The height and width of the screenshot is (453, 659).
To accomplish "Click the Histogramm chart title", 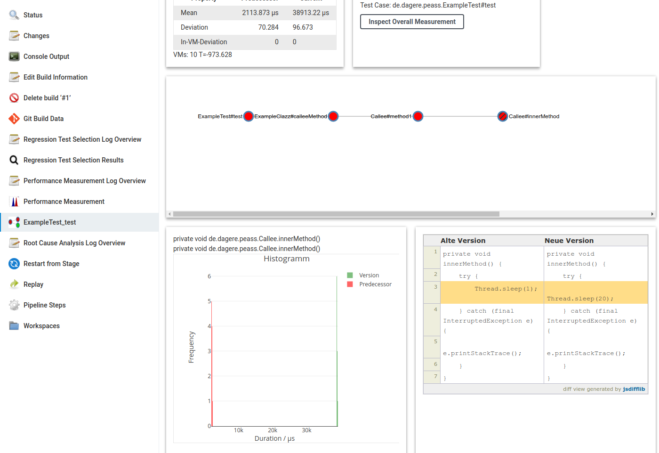I will [286, 259].
